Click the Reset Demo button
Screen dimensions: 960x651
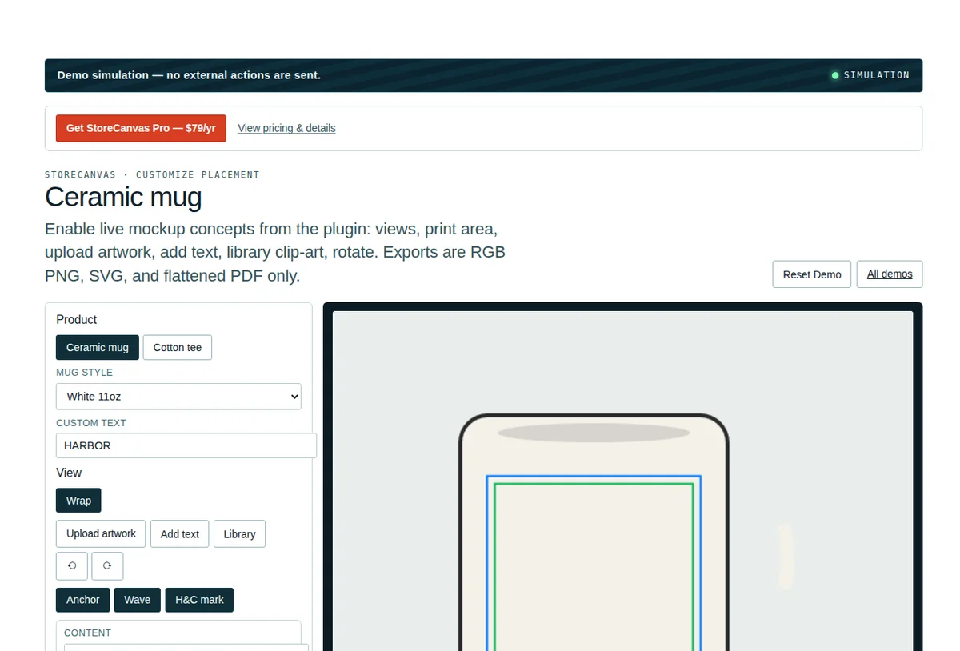[812, 274]
